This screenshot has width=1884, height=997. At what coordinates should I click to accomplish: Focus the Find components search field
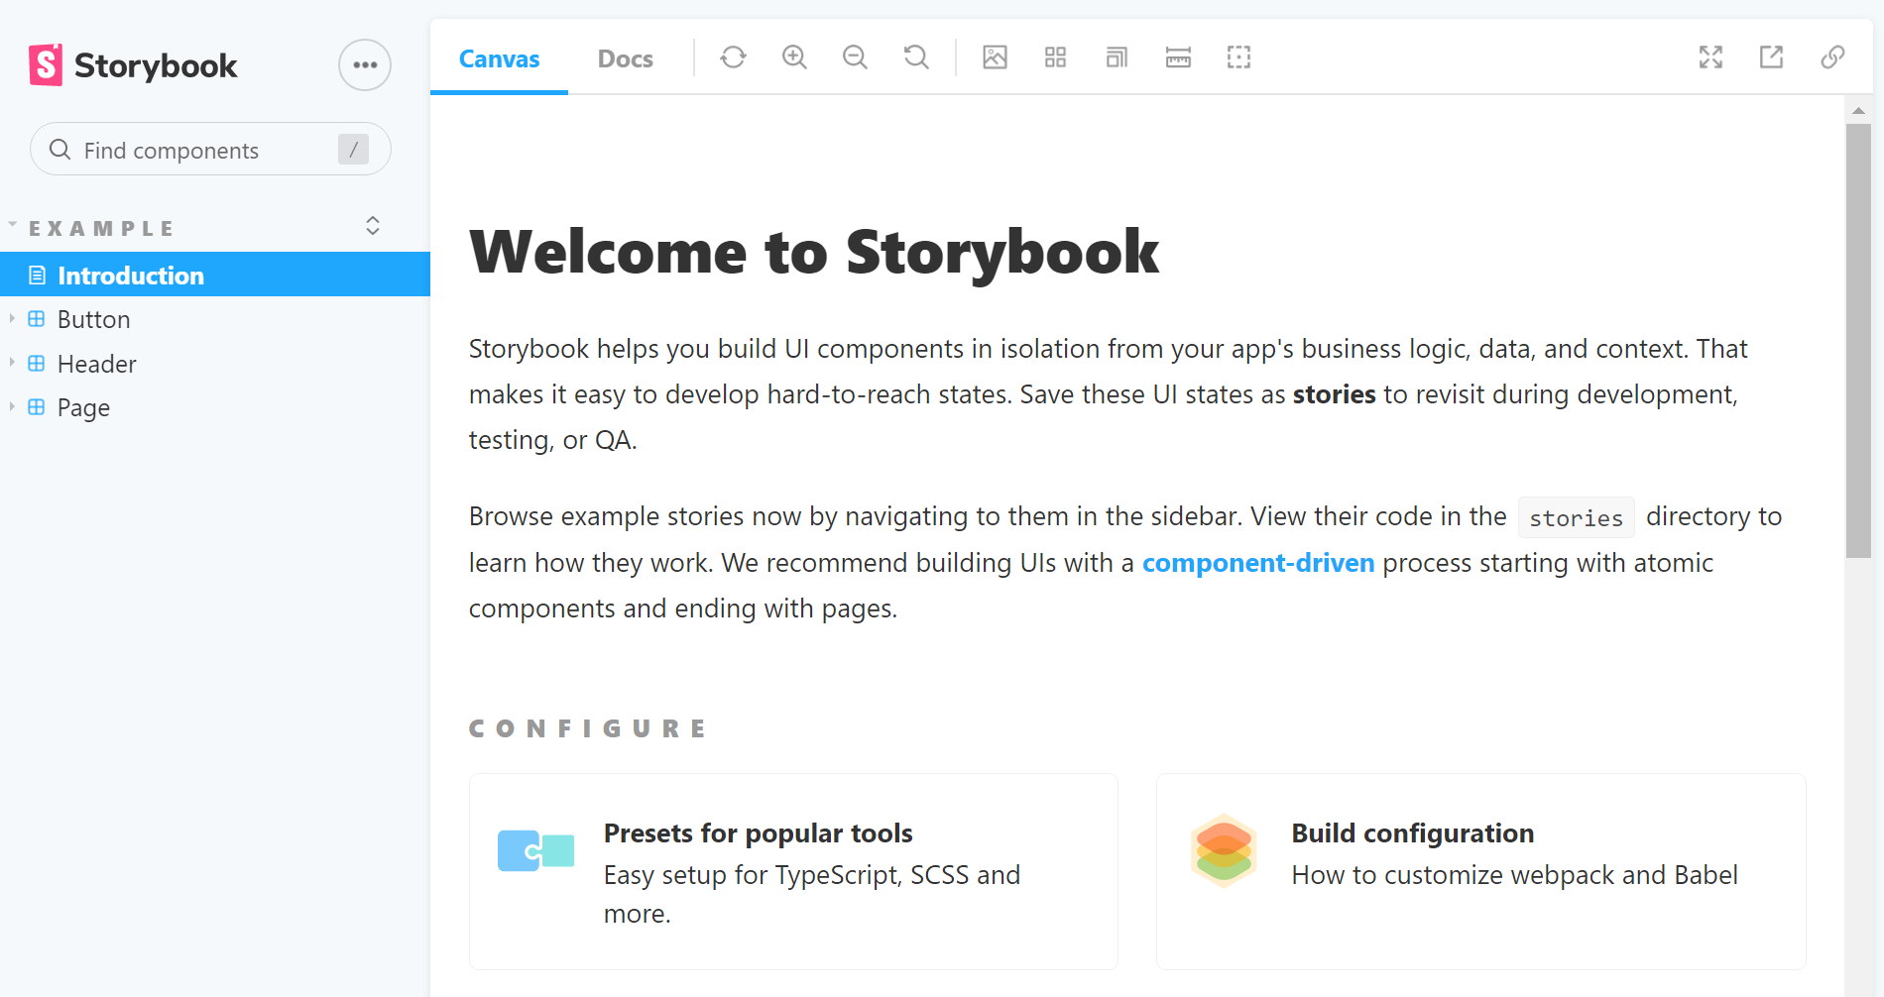[x=210, y=150]
